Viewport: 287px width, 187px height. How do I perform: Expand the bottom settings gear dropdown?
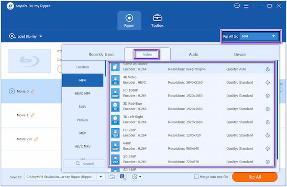[137, 177]
